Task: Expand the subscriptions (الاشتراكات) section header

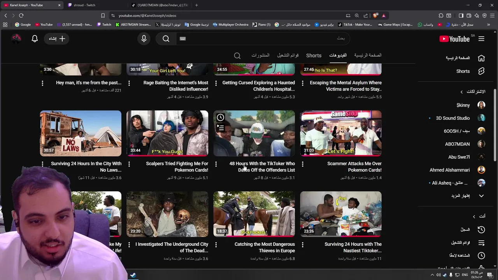Action: [473, 92]
